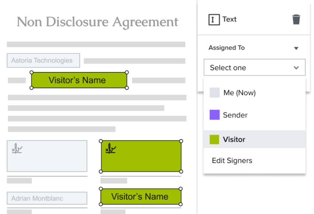314x214 pixels.
Task: Click the green Visitor color swatch
Action: [x=214, y=139]
